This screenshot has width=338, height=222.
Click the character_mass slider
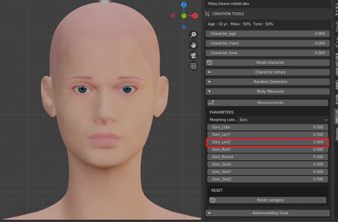(268, 43)
